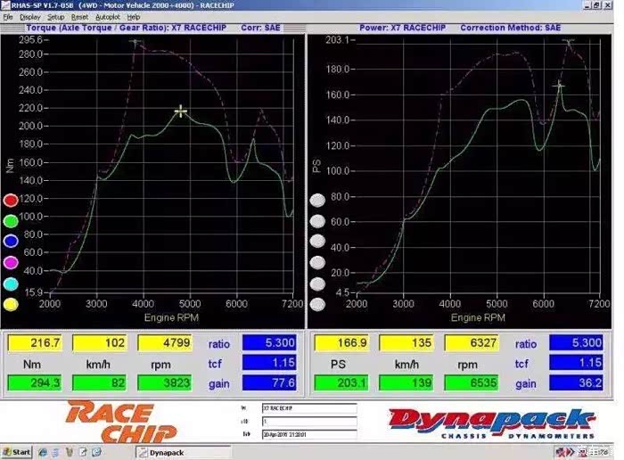Open the Autoplot menu
The image size is (624, 460).
click(x=107, y=17)
